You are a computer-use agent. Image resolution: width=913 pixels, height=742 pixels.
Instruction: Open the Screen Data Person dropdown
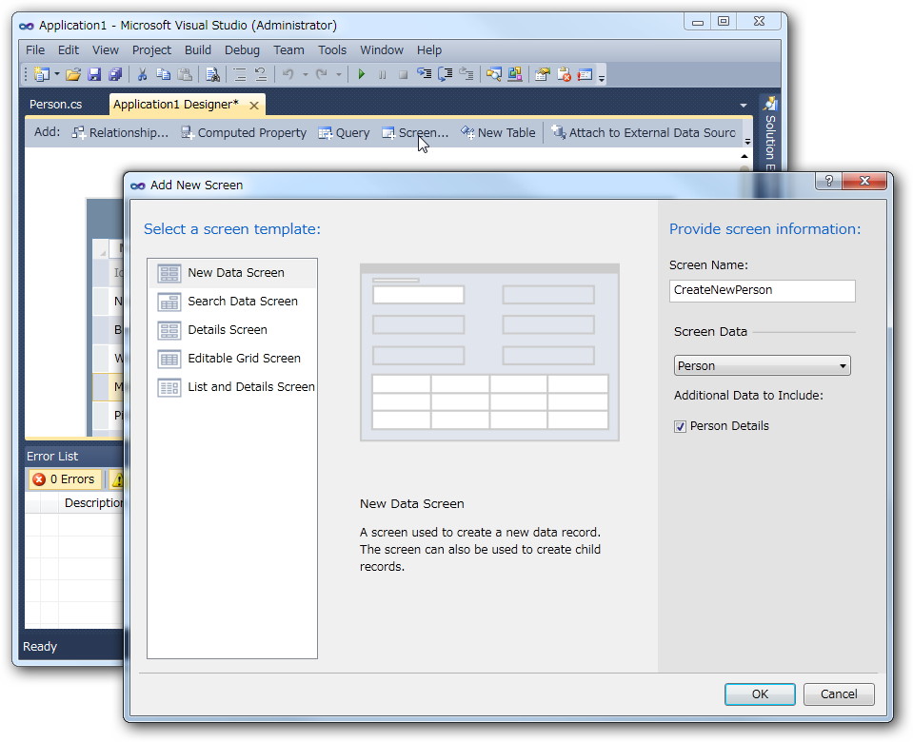point(763,365)
